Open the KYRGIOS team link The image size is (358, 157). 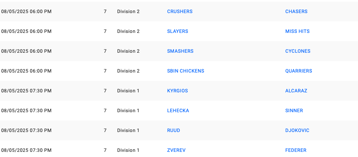177,90
